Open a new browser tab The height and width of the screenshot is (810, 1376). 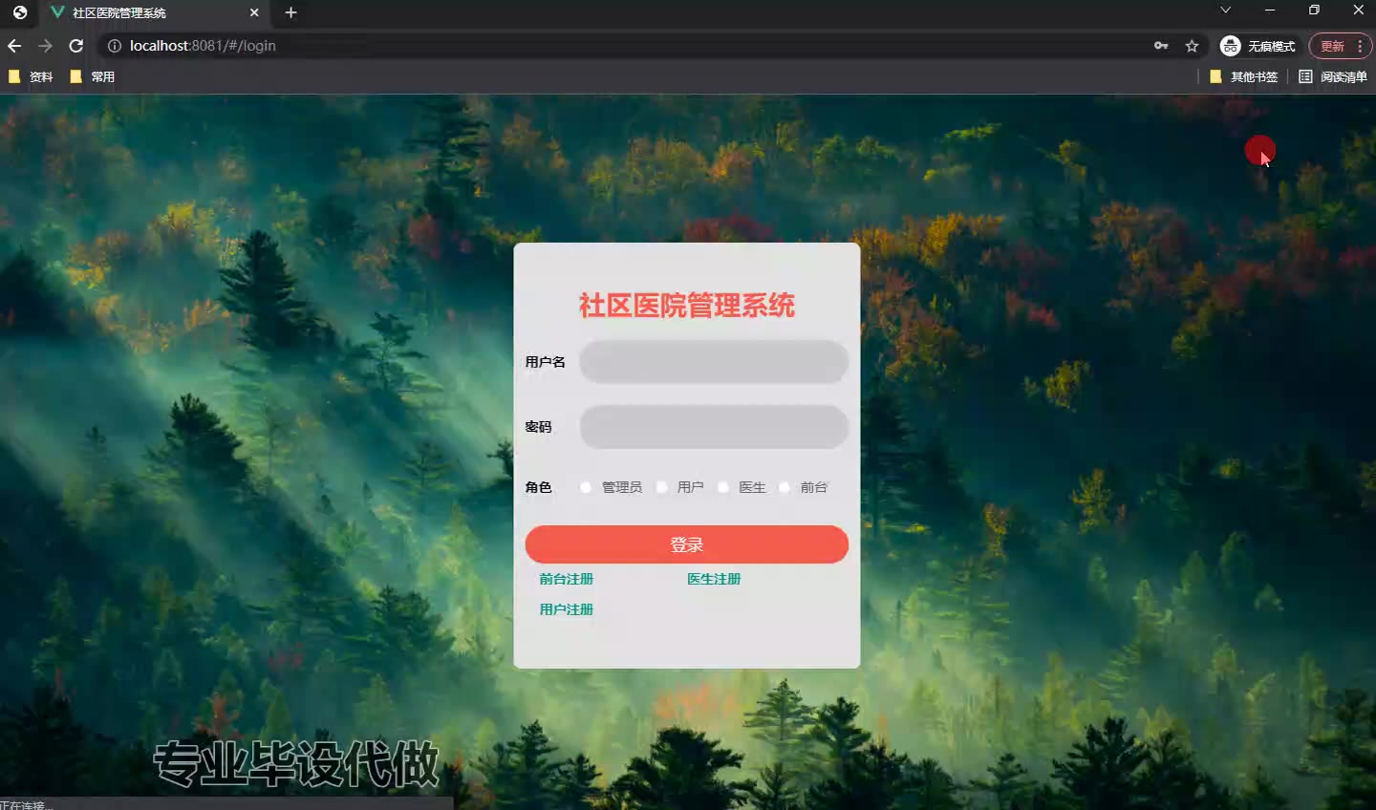click(x=290, y=12)
